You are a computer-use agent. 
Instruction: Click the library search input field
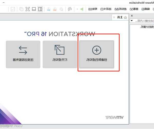144,21
